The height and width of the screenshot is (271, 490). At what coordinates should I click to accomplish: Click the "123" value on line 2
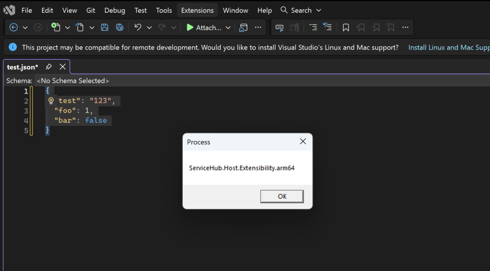click(101, 101)
